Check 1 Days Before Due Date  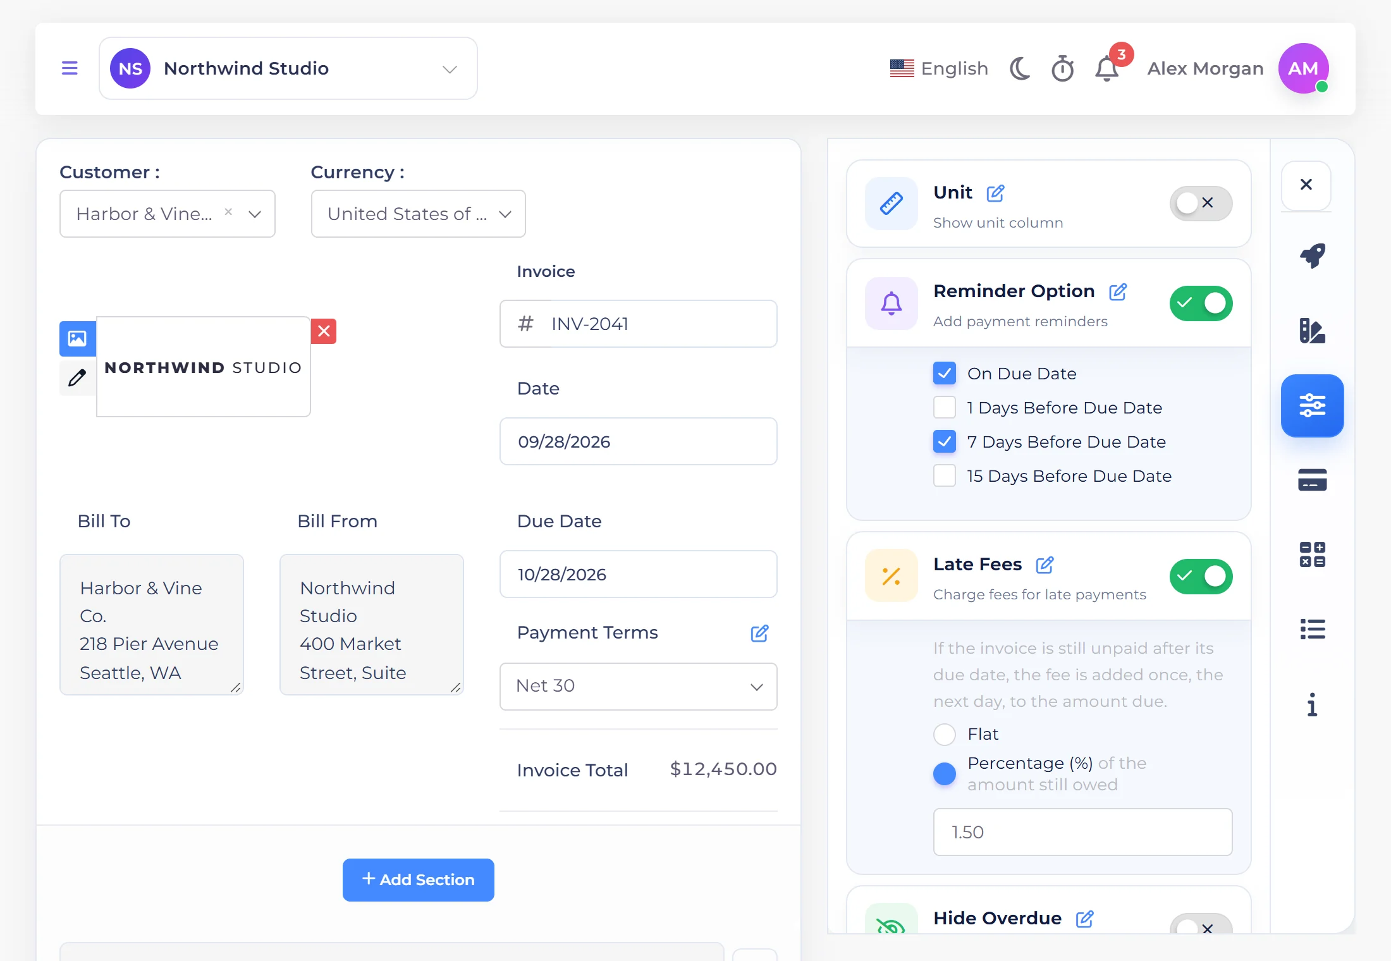(x=945, y=408)
